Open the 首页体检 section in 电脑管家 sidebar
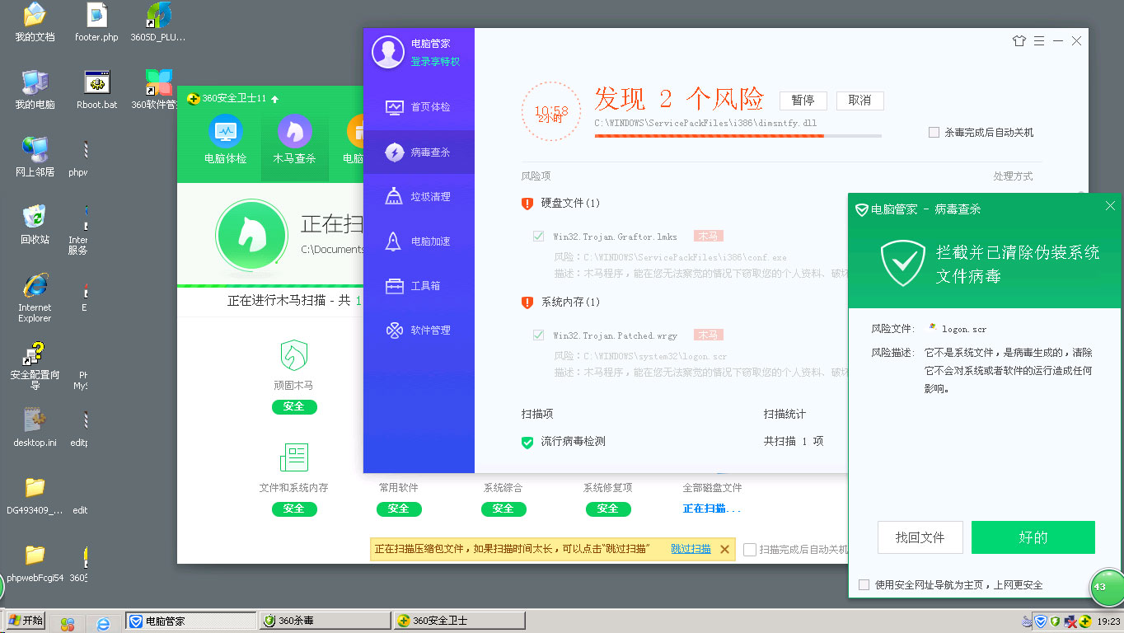The height and width of the screenshot is (633, 1124). pos(419,107)
